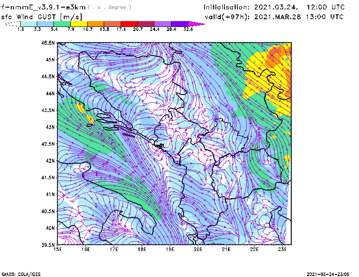Viewport: 359px width, 277px height.
Task: Click the "15E" longitude label
Action: 57,249
